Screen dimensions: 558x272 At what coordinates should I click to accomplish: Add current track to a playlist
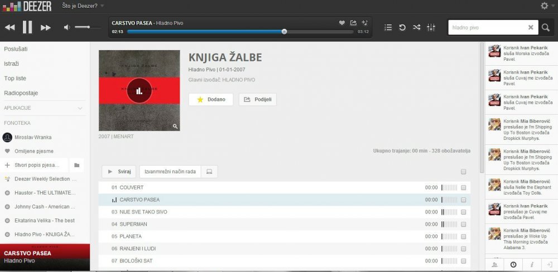(x=364, y=23)
